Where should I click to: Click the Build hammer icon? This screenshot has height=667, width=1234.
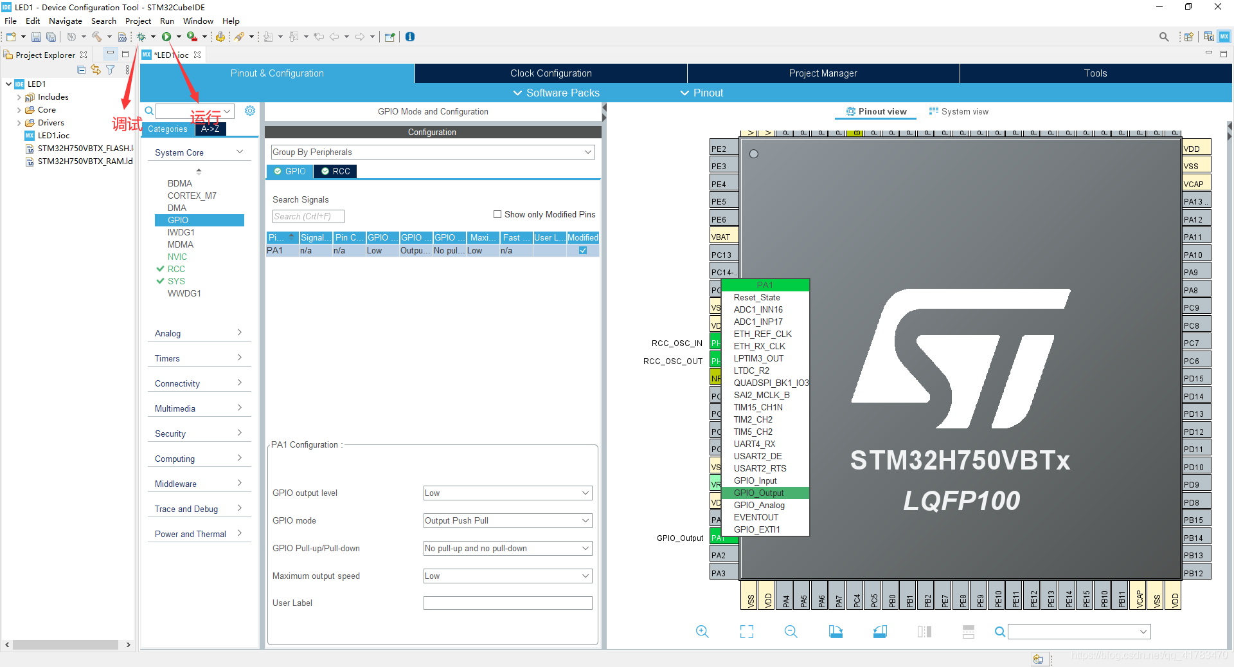tap(96, 37)
